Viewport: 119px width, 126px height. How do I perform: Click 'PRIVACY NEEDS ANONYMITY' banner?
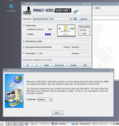click(x=52, y=10)
